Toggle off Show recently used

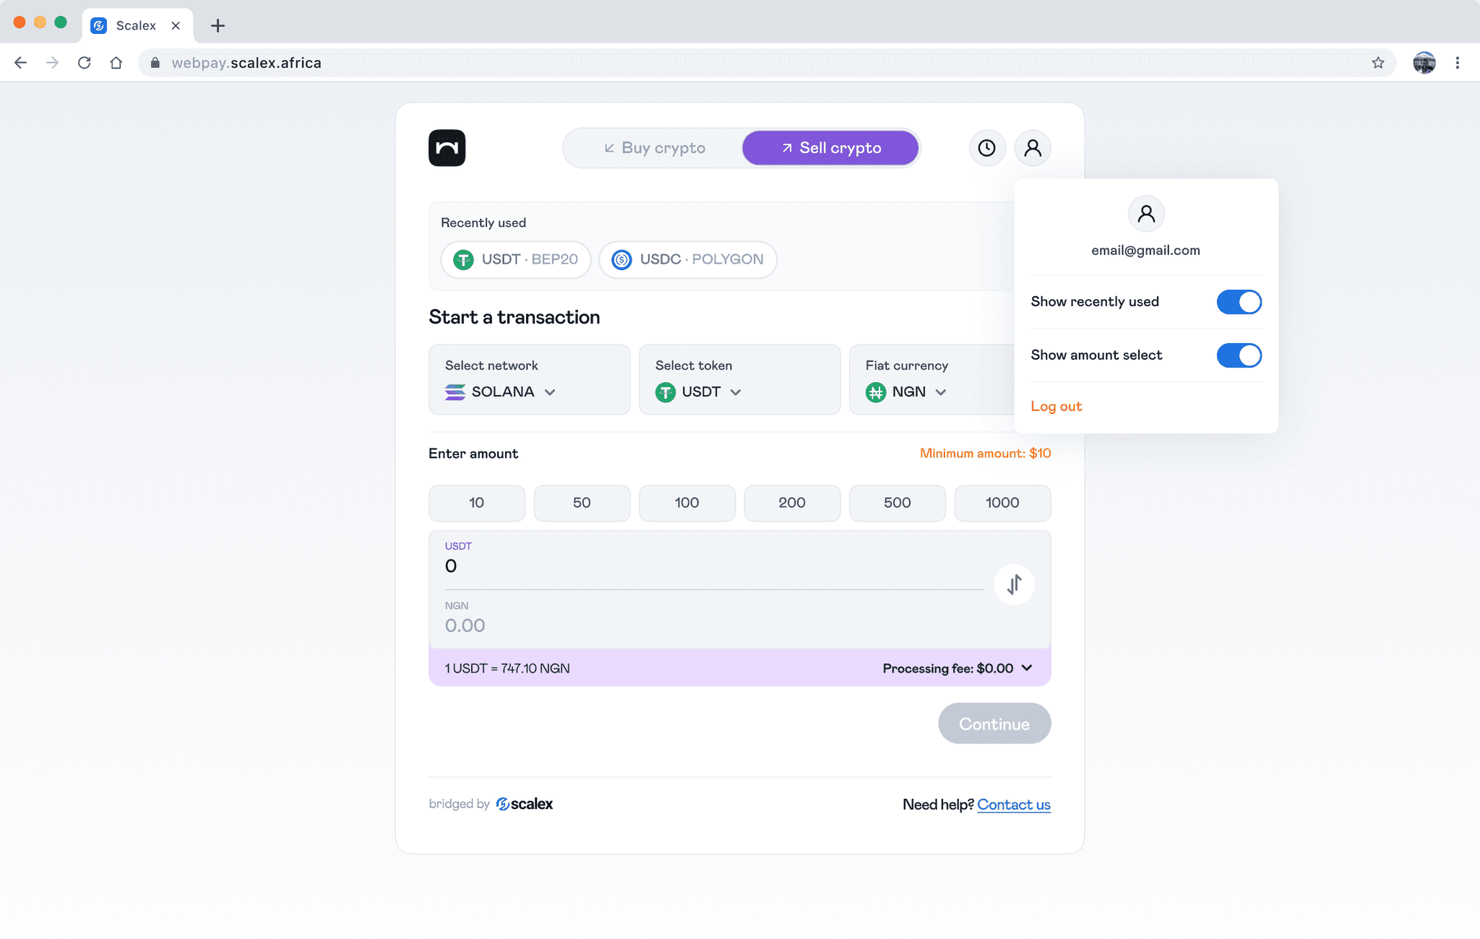click(x=1239, y=302)
